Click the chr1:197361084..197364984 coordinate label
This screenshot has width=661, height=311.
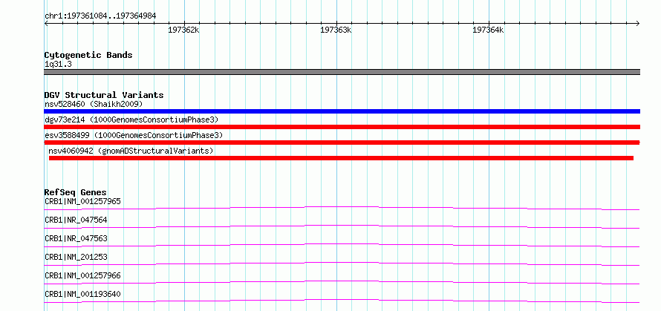pyautogui.click(x=100, y=16)
